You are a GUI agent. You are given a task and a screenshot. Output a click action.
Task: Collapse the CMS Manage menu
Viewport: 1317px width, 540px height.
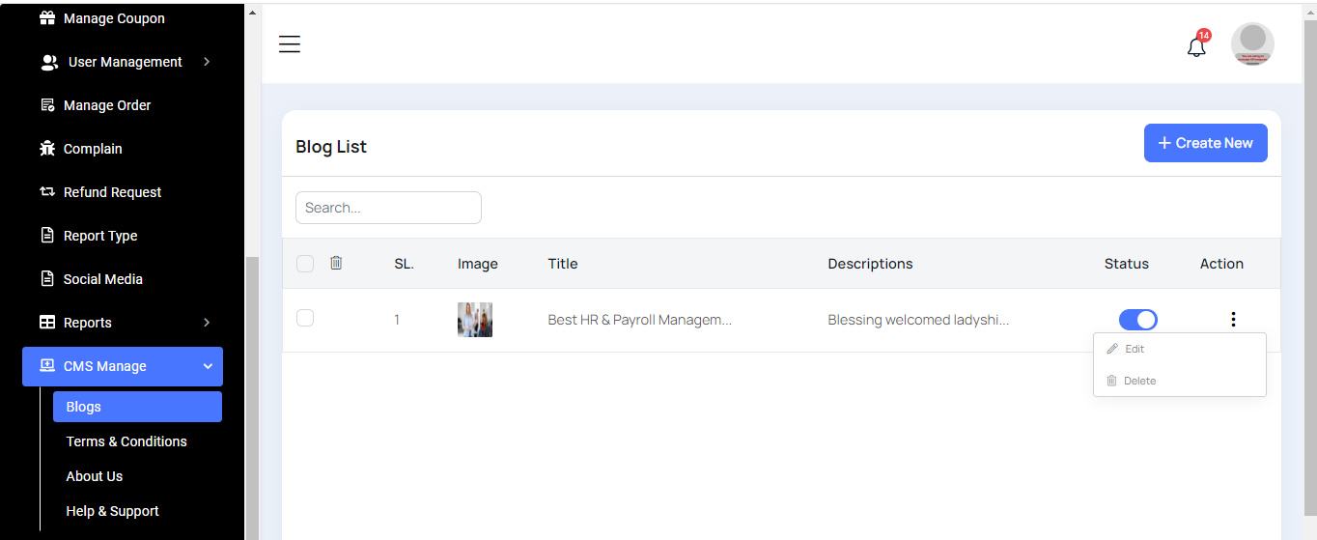coord(208,366)
